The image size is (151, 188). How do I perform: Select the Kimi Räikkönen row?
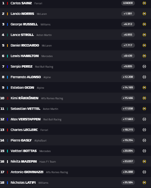75,98
